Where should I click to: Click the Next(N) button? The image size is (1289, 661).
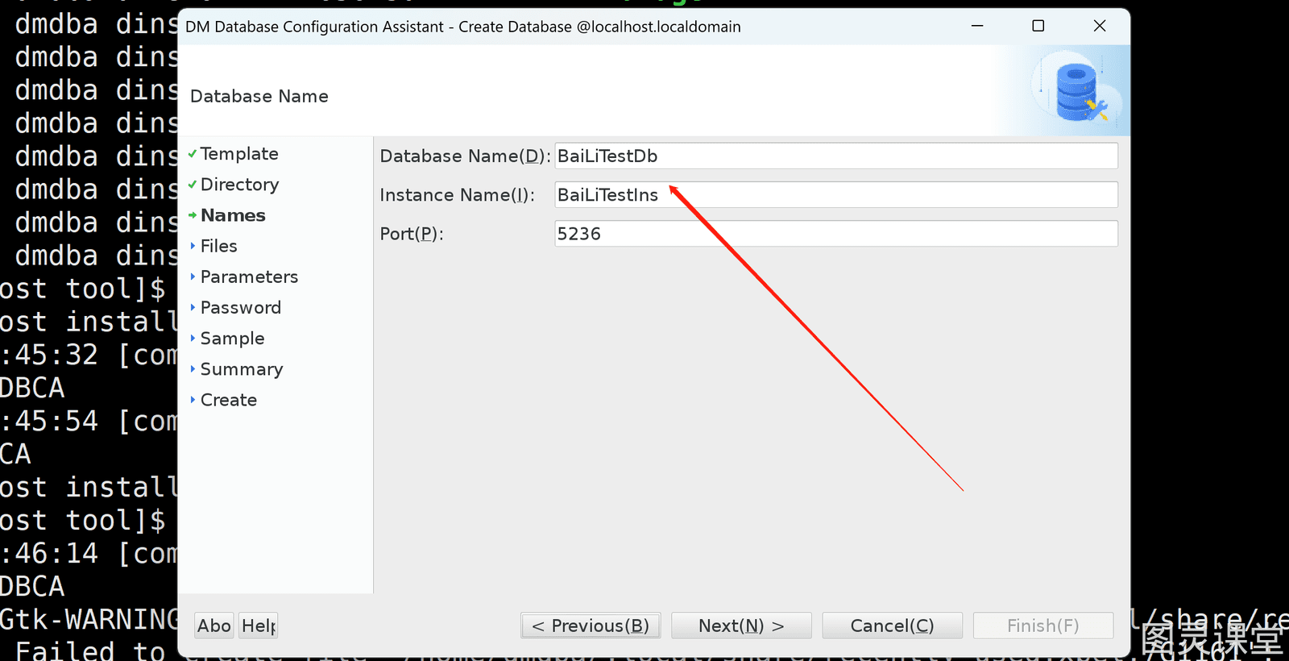(x=741, y=626)
